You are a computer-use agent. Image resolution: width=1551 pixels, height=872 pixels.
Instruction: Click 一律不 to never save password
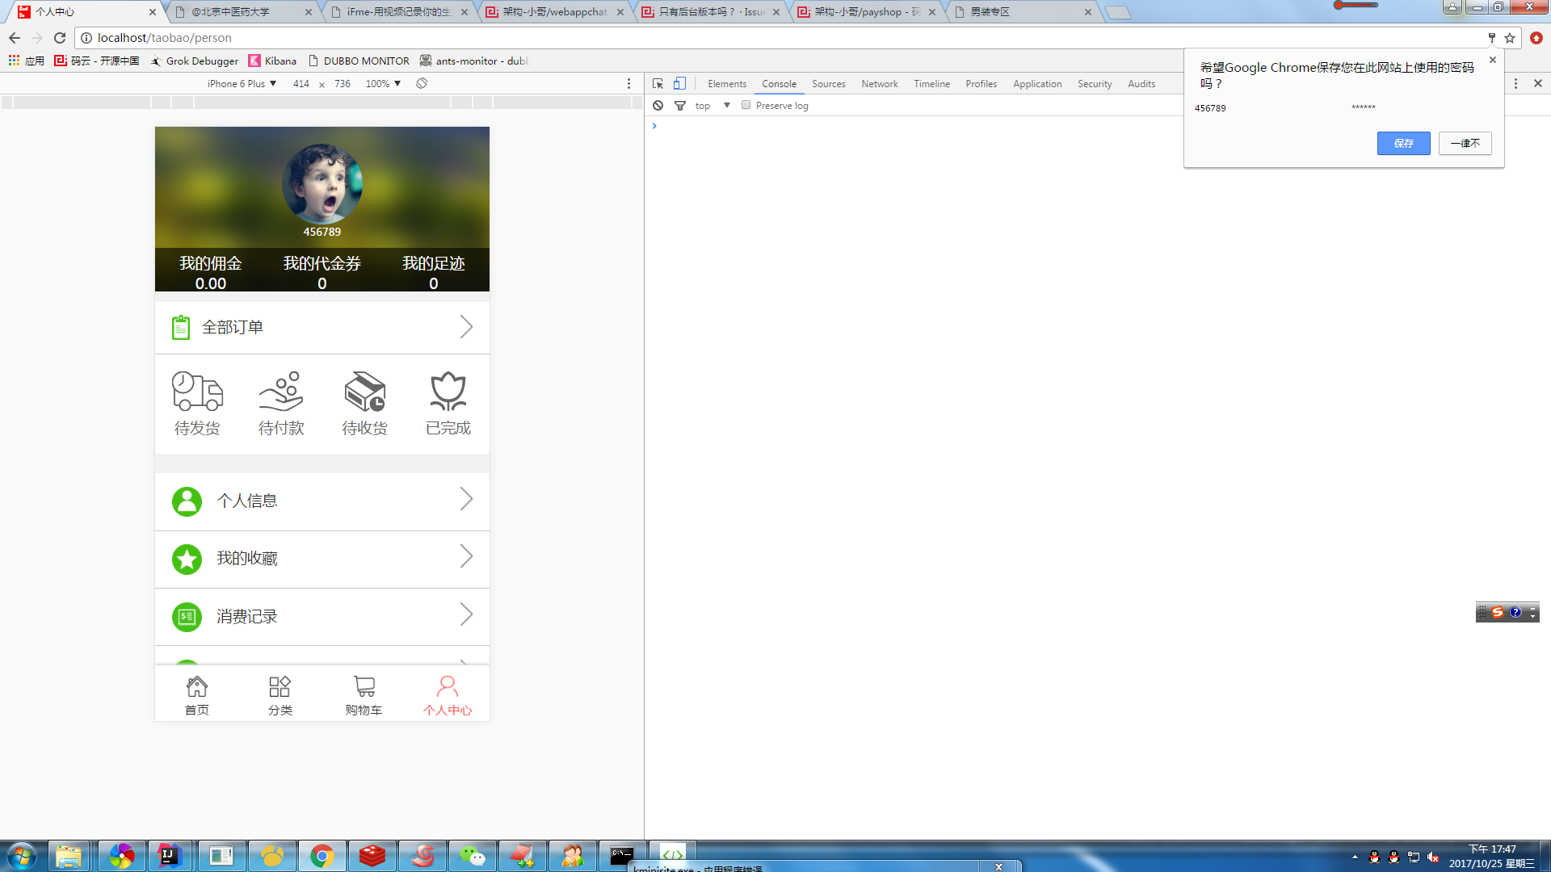pyautogui.click(x=1465, y=143)
